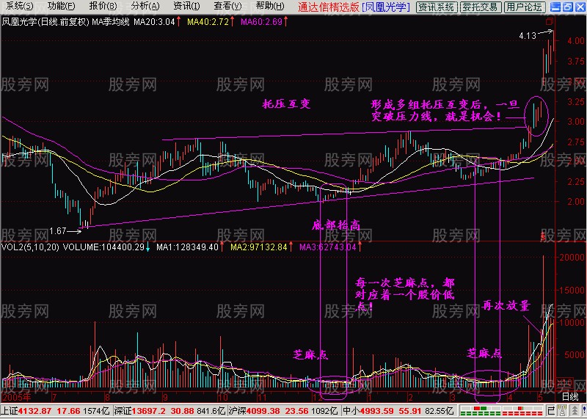The width and height of the screenshot is (587, 419).
Task: Restore down the application window
Action: (567, 7)
